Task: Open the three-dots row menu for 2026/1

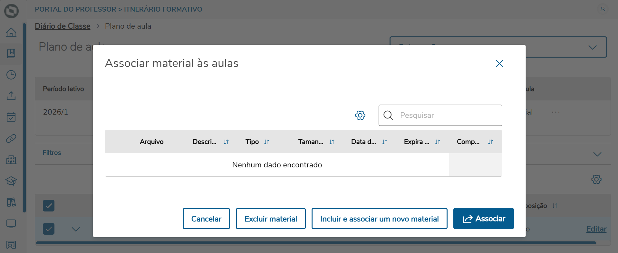Action: point(556,112)
